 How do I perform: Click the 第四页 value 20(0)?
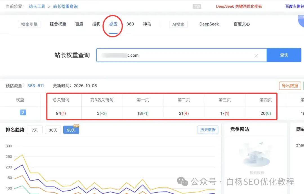tap(266, 113)
